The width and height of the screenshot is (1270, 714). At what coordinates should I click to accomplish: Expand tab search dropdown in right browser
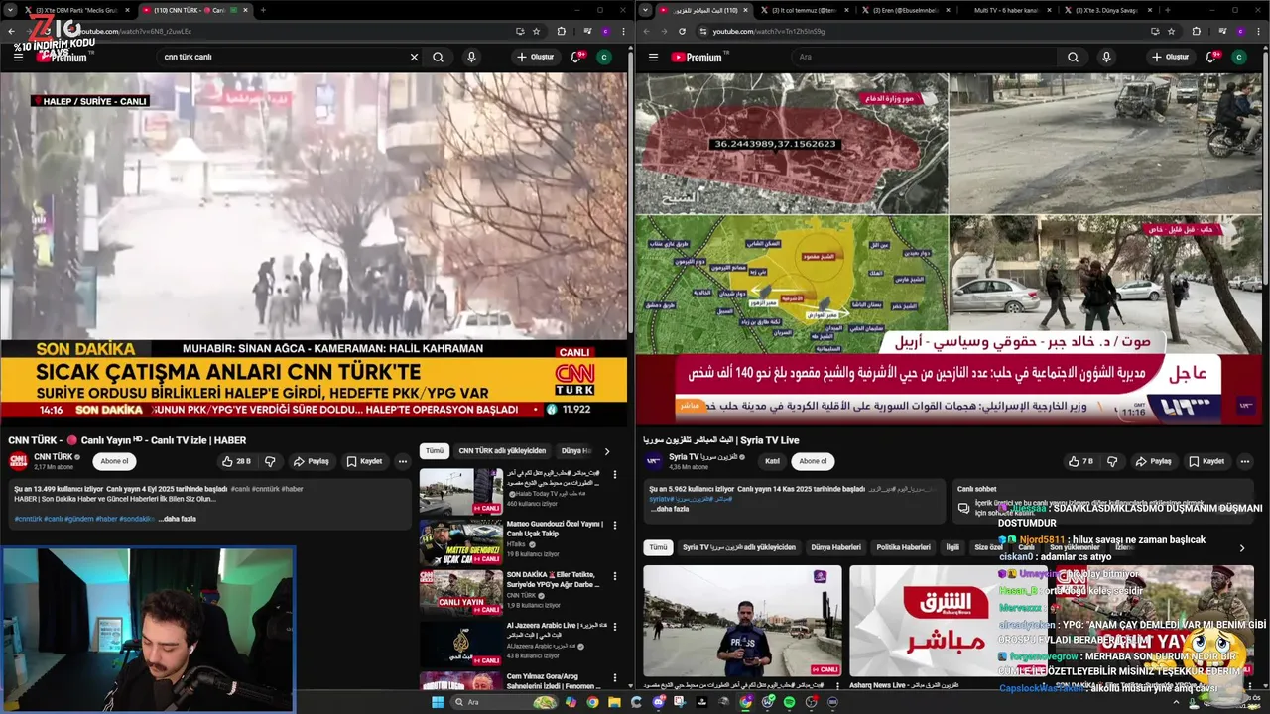coord(645,10)
